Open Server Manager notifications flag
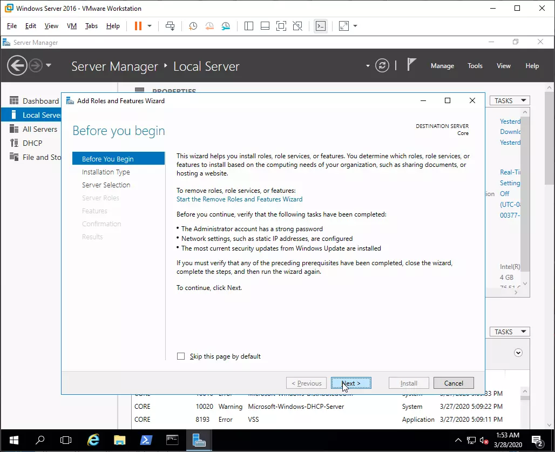Image resolution: width=555 pixels, height=452 pixels. [x=411, y=65]
